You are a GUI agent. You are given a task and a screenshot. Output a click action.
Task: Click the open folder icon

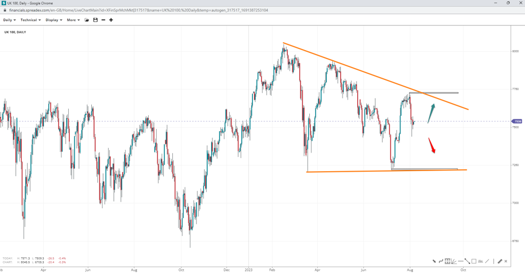87,20
